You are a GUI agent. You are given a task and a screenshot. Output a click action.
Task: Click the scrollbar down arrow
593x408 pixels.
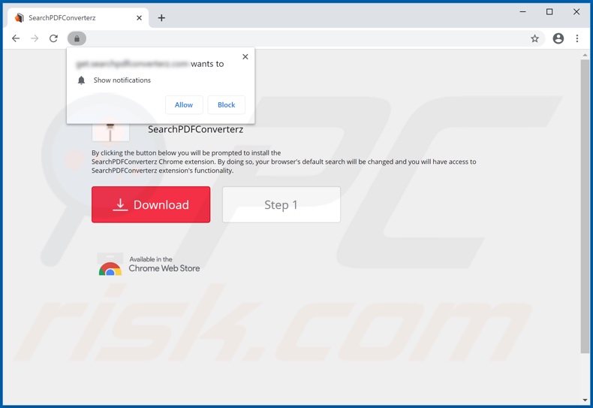click(585, 400)
